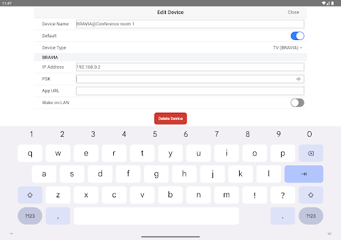
Task: Show the PSK with the eye icon
Action: coord(298,79)
